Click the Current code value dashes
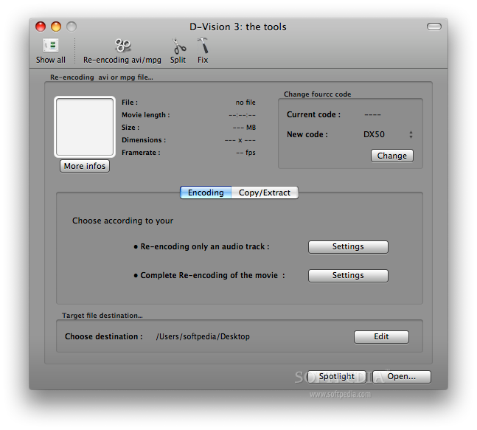This screenshot has height=430, width=477. [372, 115]
